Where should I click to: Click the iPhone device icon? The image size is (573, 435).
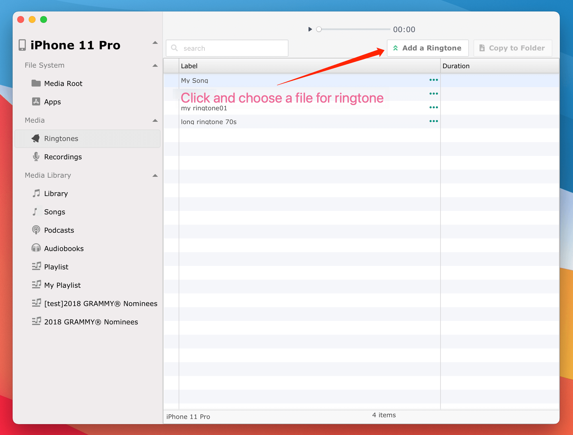click(x=22, y=45)
